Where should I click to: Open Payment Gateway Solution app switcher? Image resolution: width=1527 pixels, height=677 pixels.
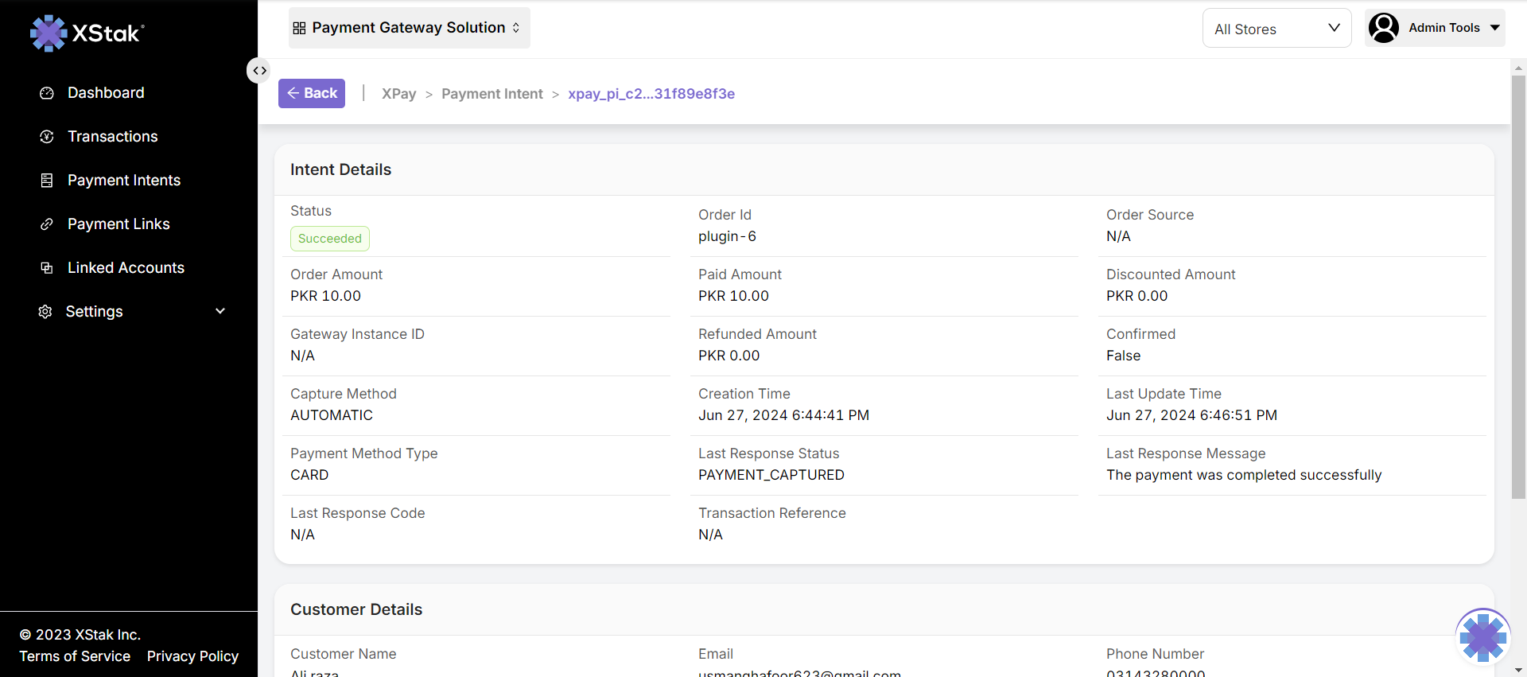[x=408, y=28]
